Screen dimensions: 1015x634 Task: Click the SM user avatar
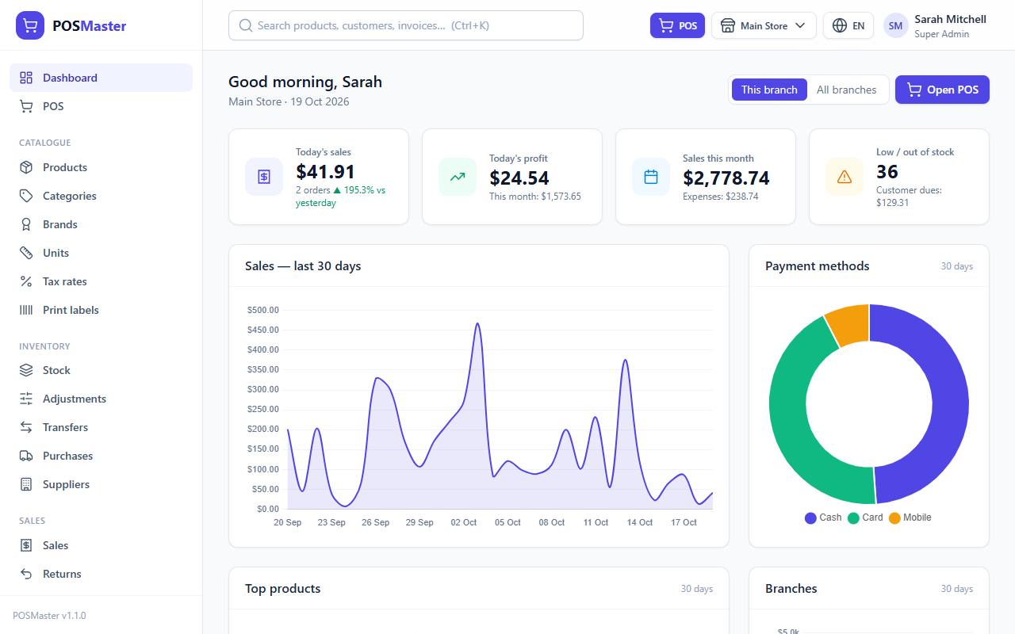point(895,25)
